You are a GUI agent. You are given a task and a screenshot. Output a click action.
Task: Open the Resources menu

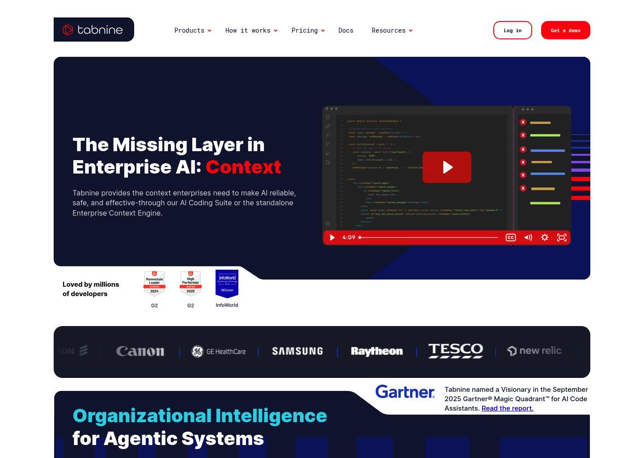point(392,30)
